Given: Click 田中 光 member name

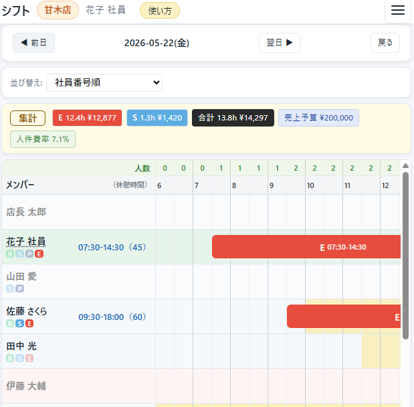Looking at the screenshot, I should pos(21,346).
